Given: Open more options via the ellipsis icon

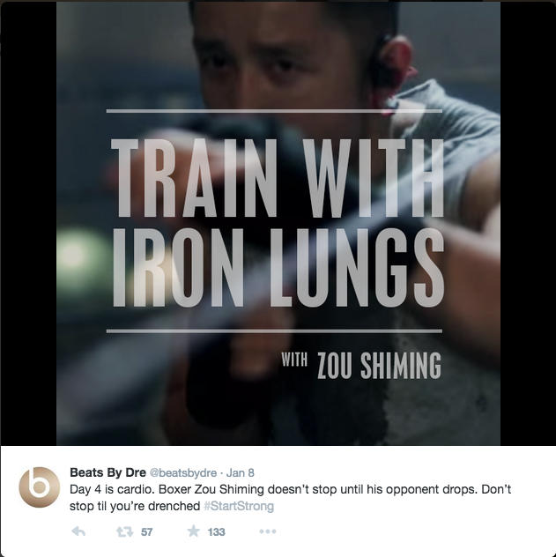Looking at the screenshot, I should click(x=268, y=531).
